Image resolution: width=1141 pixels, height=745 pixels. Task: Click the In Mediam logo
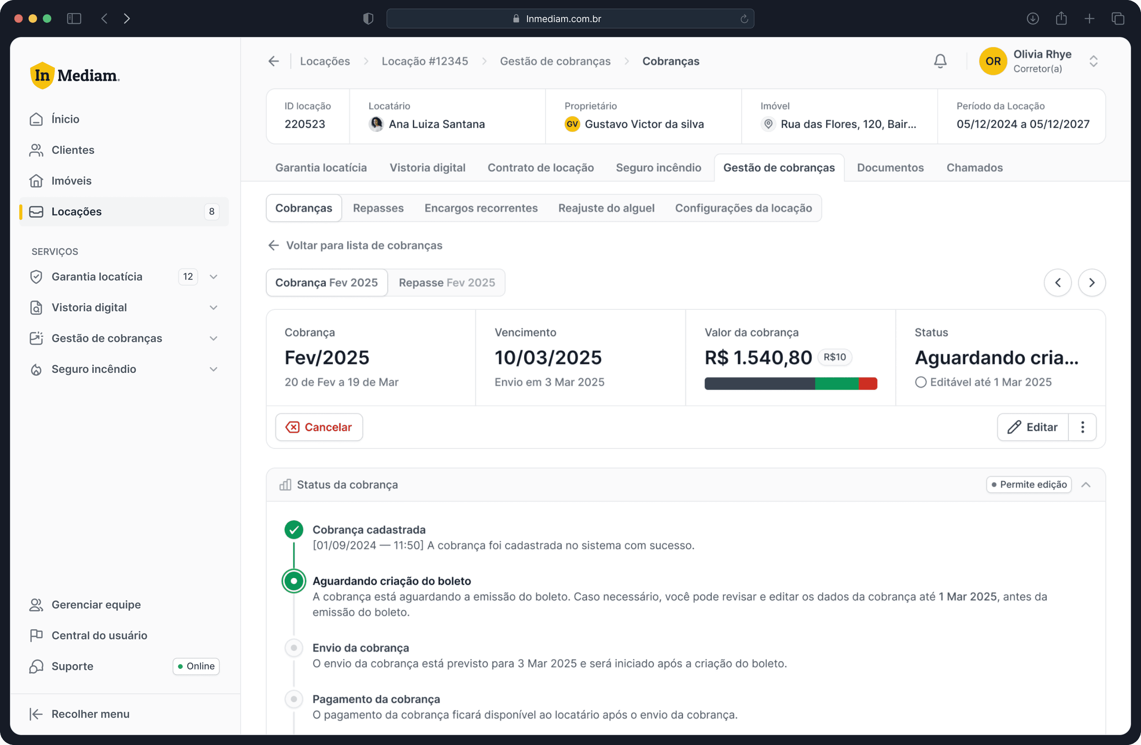click(x=75, y=75)
